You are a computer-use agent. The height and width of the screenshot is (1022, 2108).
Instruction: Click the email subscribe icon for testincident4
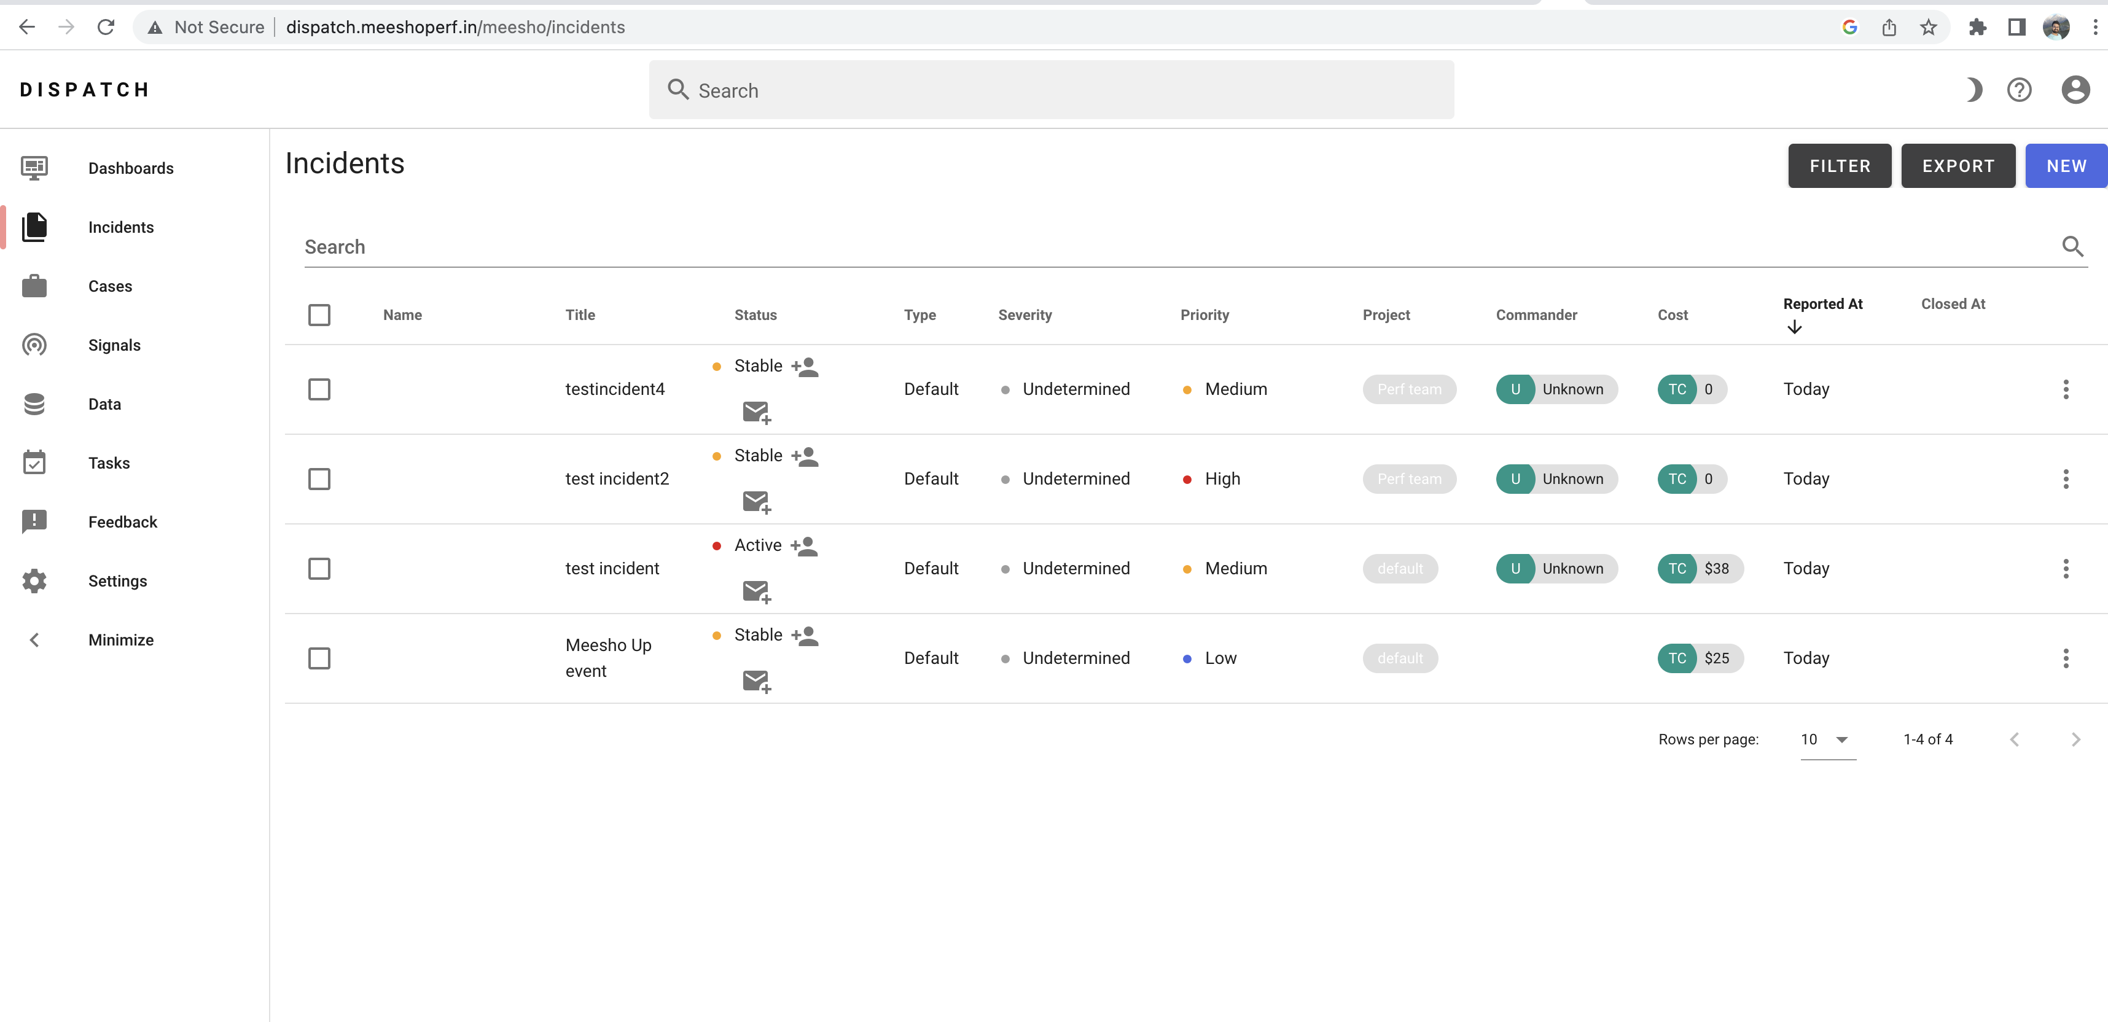(756, 413)
